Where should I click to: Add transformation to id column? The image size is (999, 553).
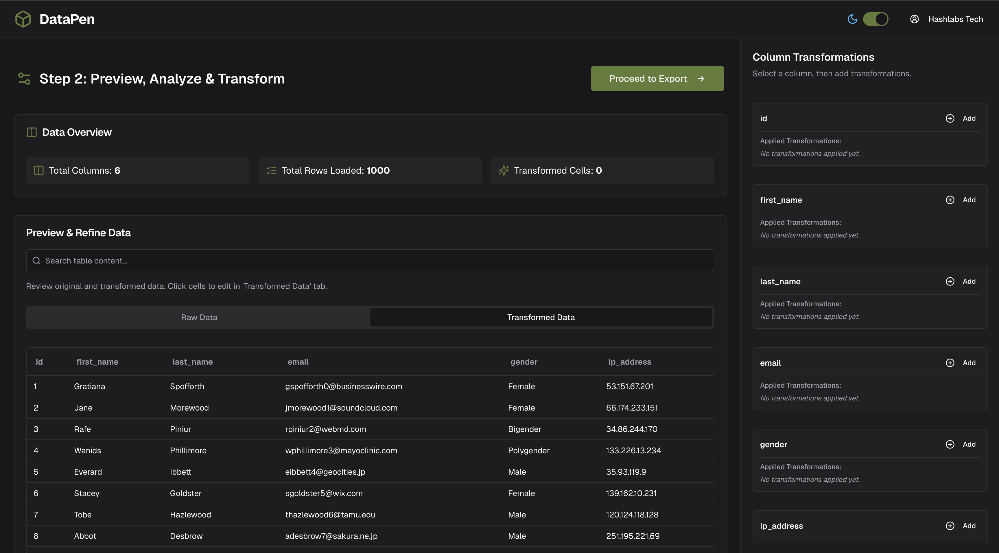(961, 118)
